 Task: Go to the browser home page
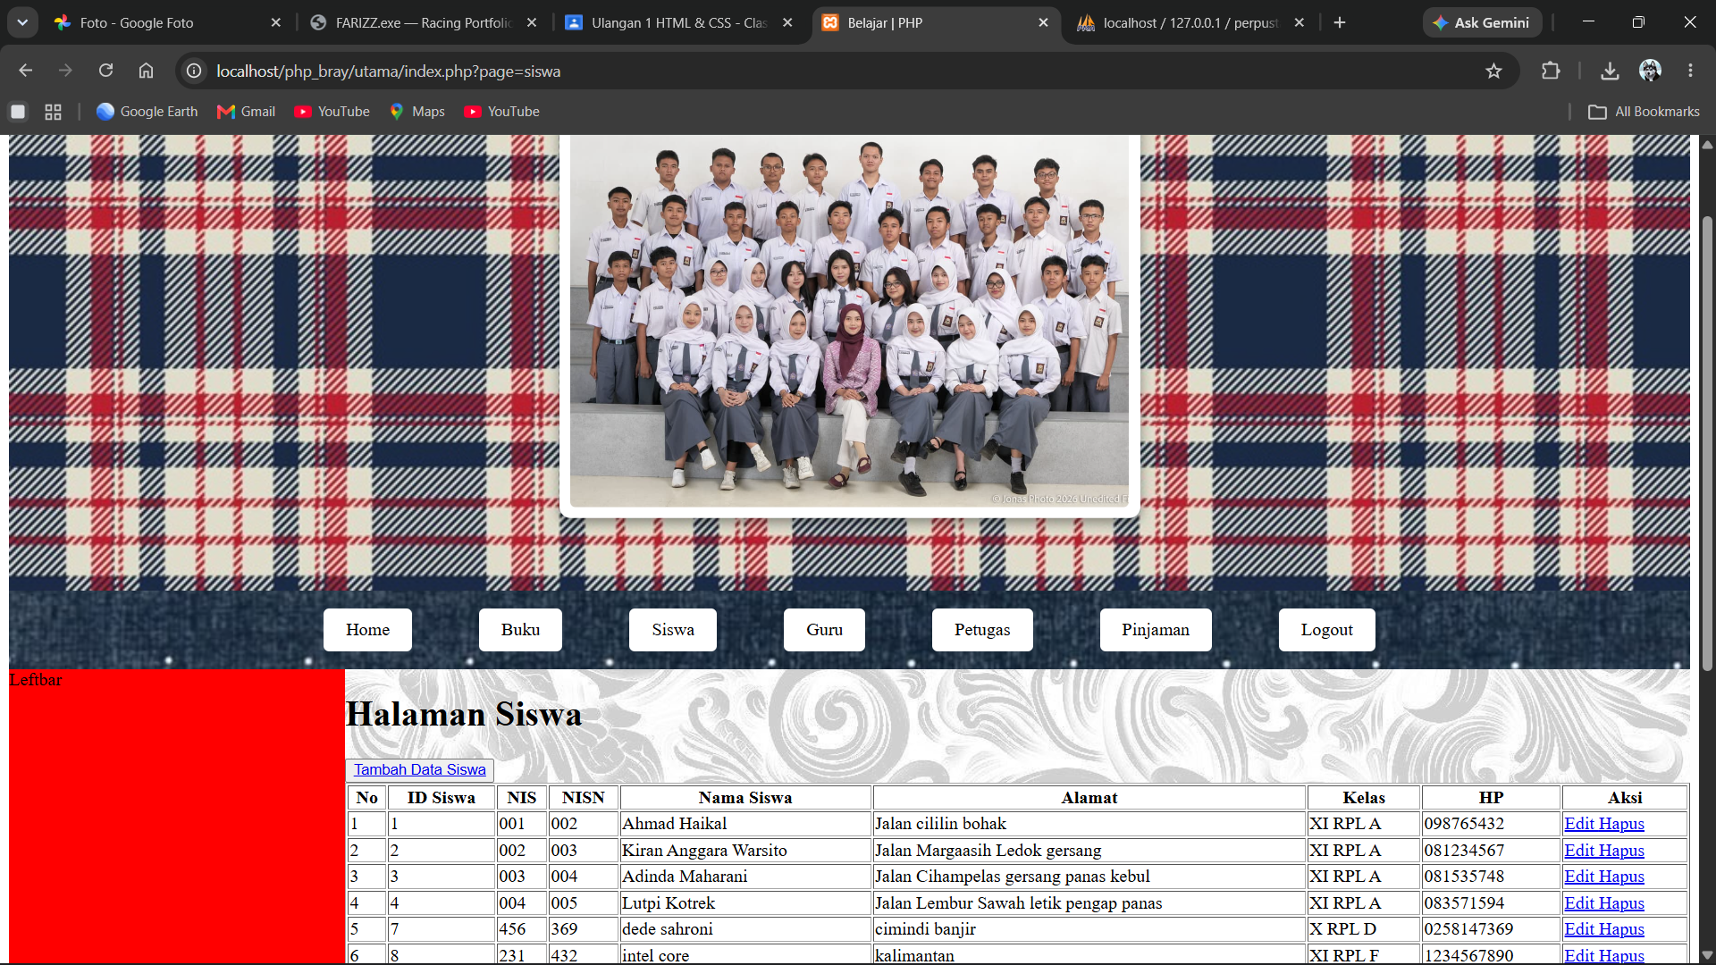(146, 71)
